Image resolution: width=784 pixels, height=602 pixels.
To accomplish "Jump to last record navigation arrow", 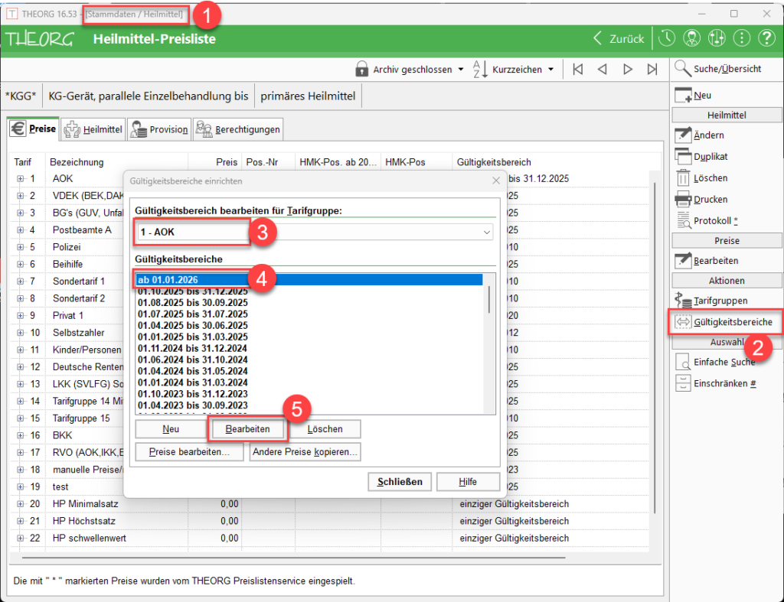I will tap(652, 70).
